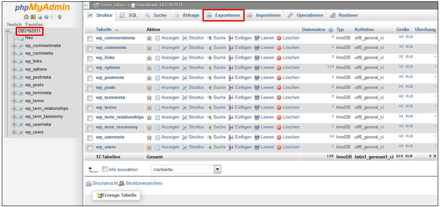Image resolution: width=440 pixels, height=207 pixels.
Task: Click Leeren icon for wp_options
Action: 257,68
